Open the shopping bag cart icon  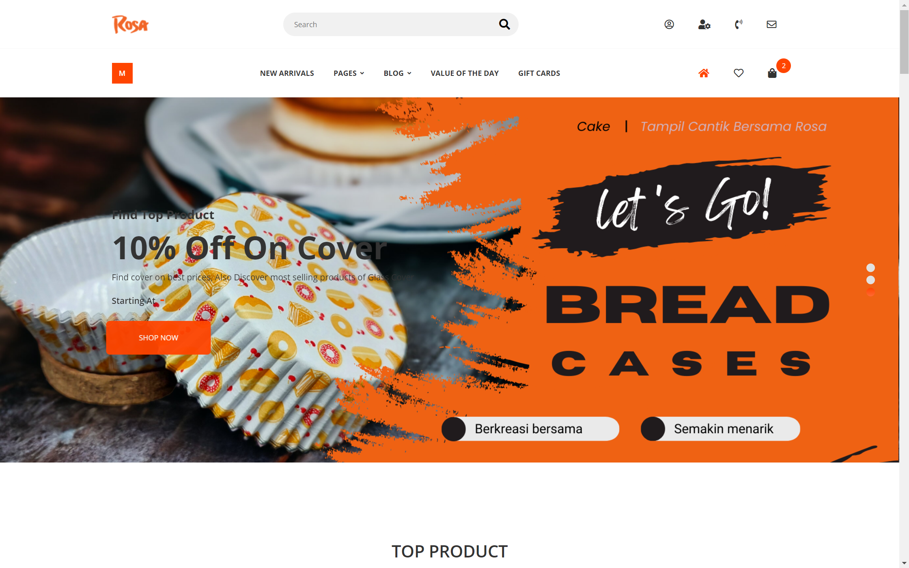(x=772, y=73)
